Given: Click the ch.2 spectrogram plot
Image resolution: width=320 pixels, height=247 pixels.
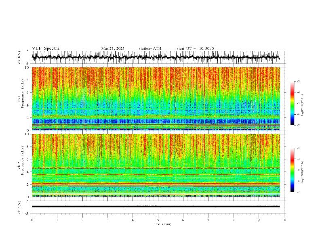Looking at the screenshot, I should pyautogui.click(x=156, y=165).
